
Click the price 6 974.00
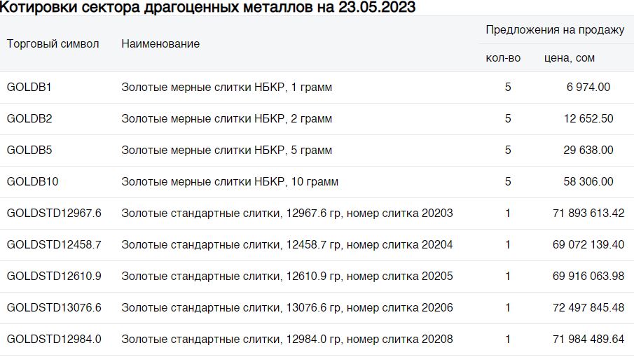click(x=588, y=87)
